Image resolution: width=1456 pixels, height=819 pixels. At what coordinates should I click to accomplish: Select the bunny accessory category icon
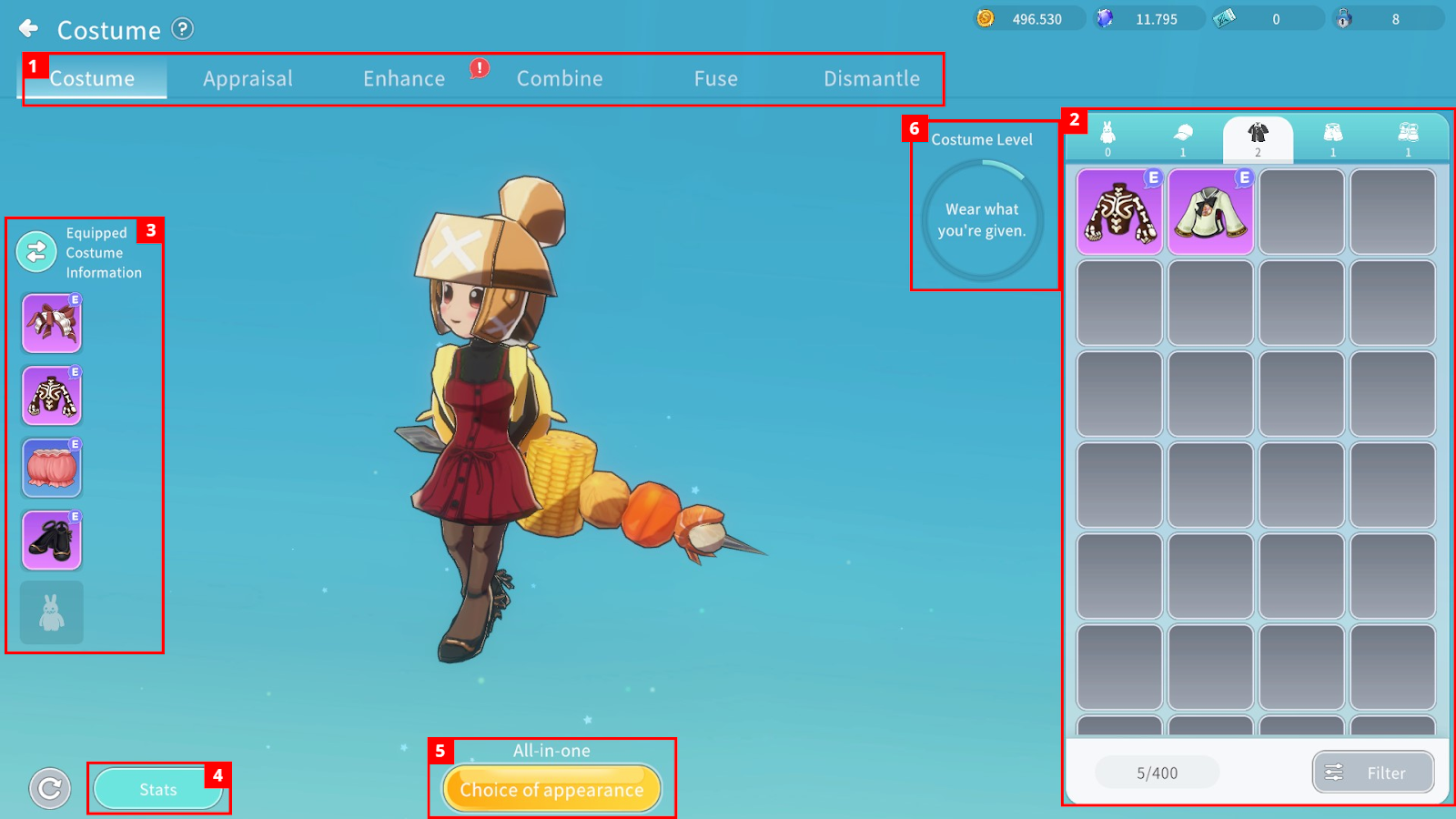tap(1107, 138)
